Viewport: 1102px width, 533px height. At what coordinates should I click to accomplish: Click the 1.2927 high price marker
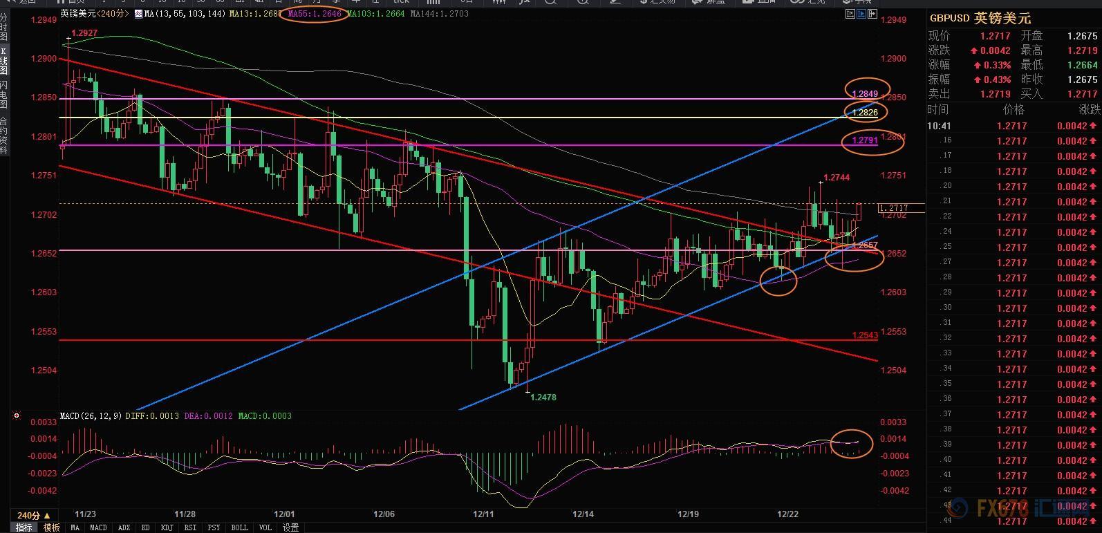(84, 33)
